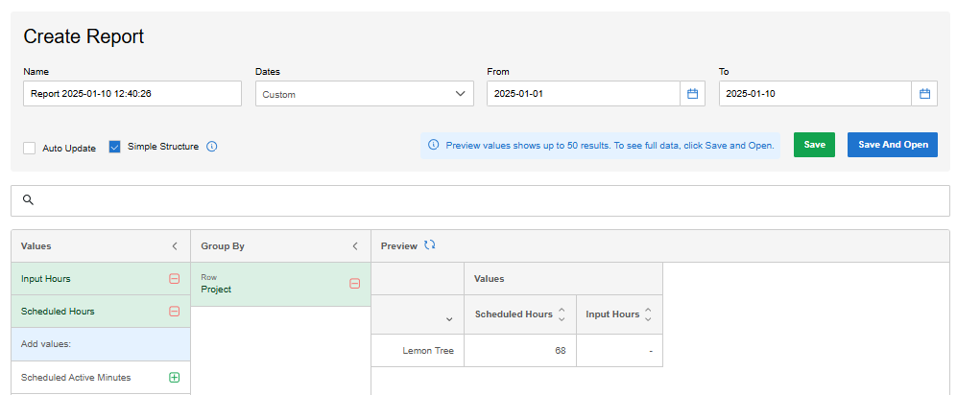The height and width of the screenshot is (395, 957).
Task: Collapse the Values panel
Action: coord(175,246)
